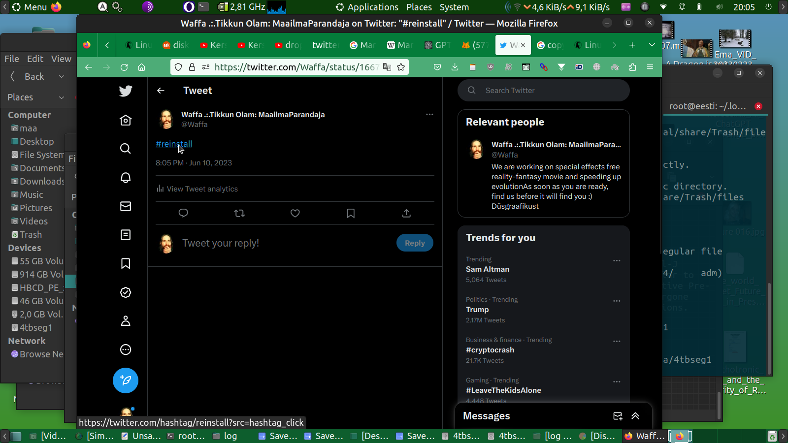Open options for #LeaveTheKidsAlone trend
The image size is (788, 443).
(x=617, y=381)
